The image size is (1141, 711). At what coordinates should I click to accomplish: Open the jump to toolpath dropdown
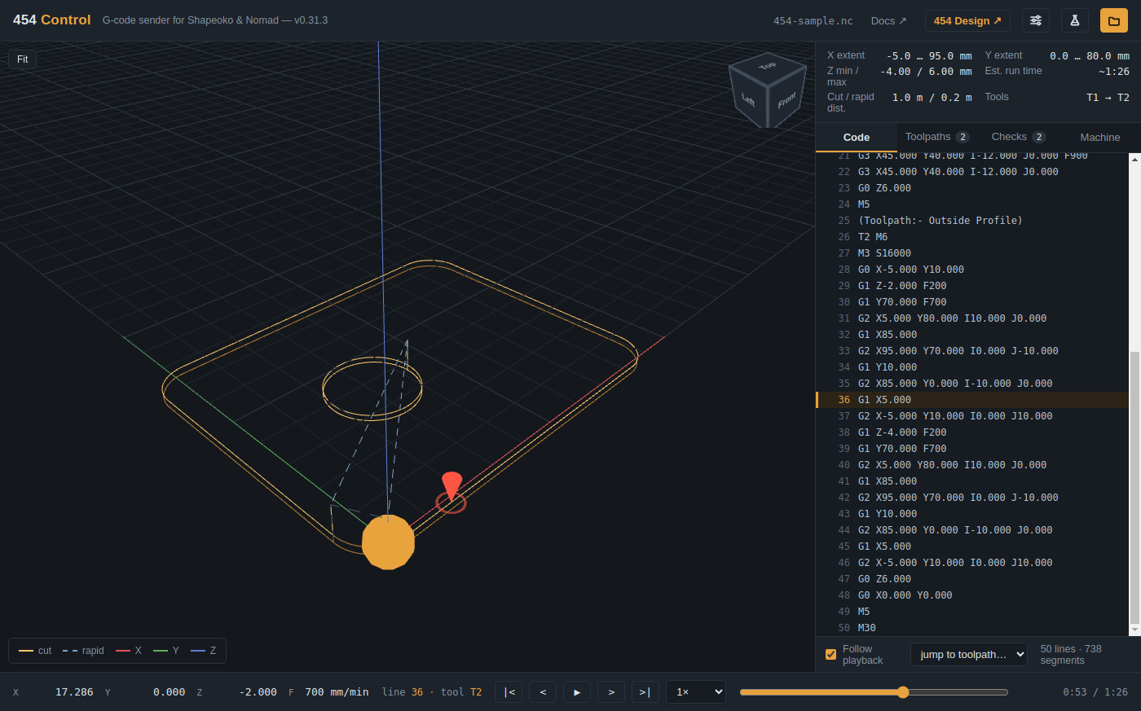pyautogui.click(x=969, y=654)
